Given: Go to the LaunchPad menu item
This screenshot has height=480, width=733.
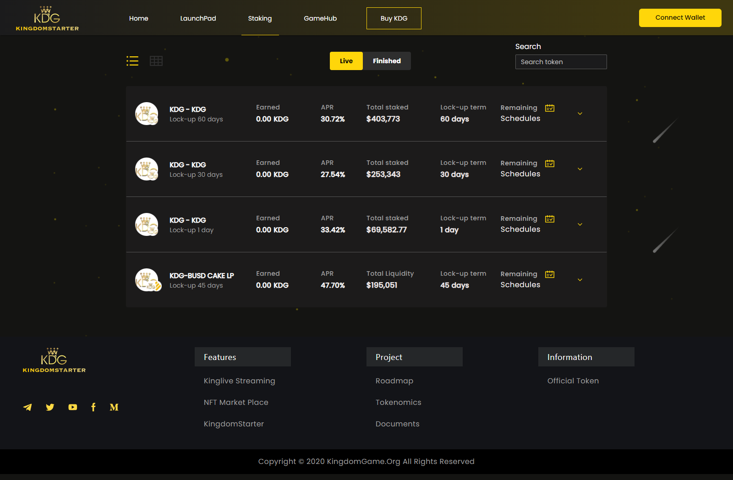Looking at the screenshot, I should pos(198,18).
